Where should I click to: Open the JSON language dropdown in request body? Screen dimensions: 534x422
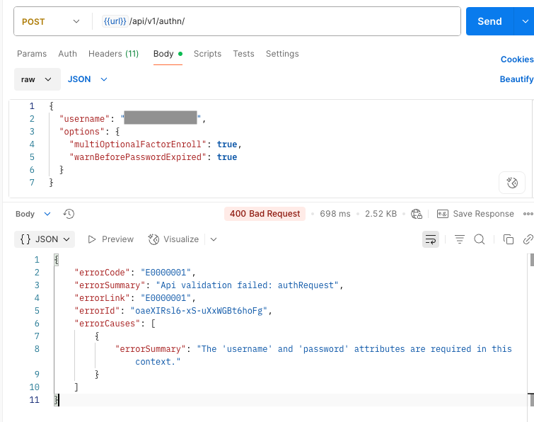coord(88,79)
